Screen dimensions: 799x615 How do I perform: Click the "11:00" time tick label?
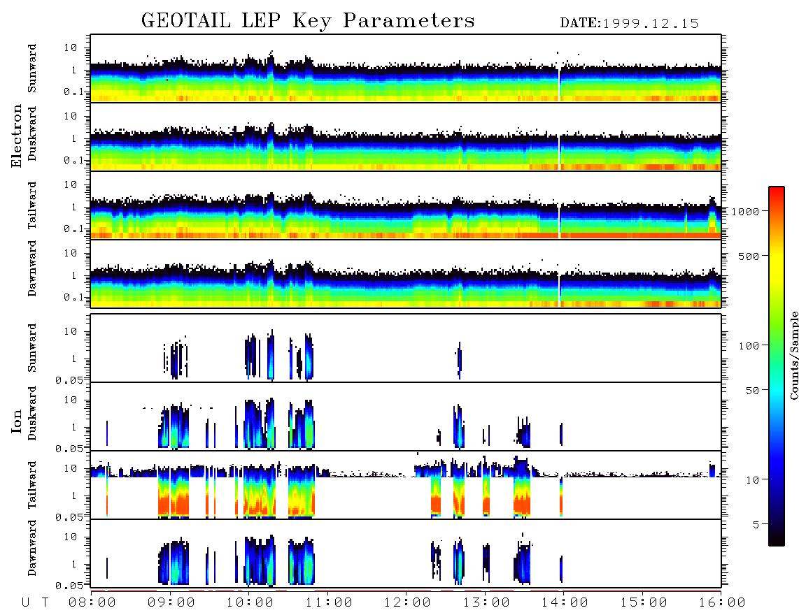pos(329,602)
